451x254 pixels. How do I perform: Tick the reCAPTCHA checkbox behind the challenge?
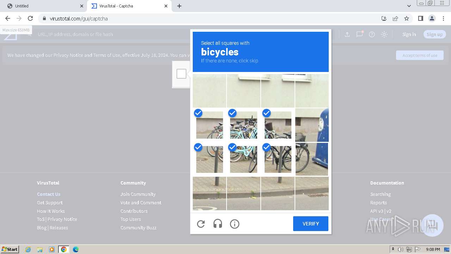pyautogui.click(x=181, y=74)
